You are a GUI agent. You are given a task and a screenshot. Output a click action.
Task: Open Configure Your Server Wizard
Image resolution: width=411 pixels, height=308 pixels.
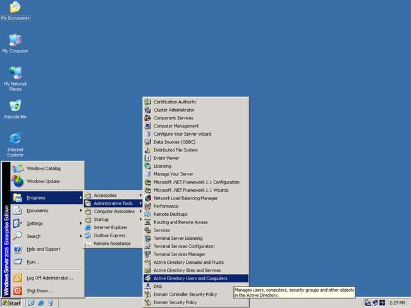coord(196,134)
